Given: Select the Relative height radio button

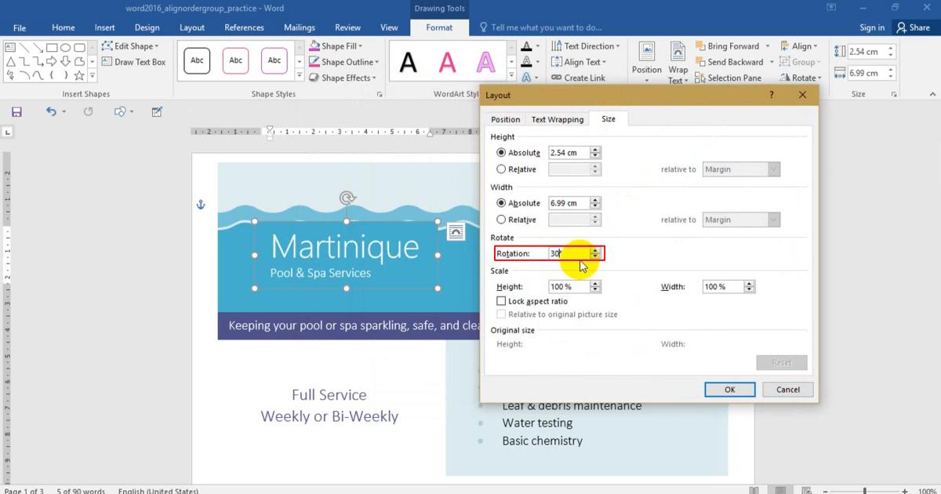Looking at the screenshot, I should tap(501, 169).
